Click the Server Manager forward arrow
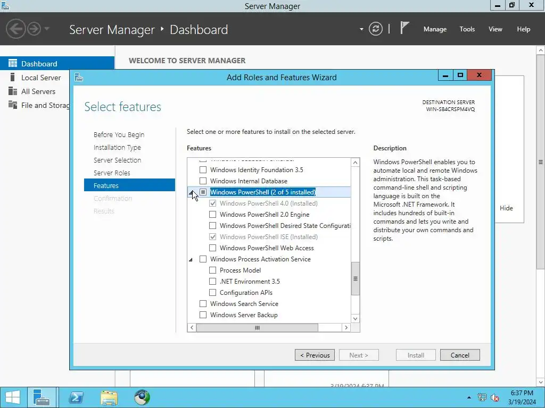This screenshot has height=408, width=545. [34, 29]
